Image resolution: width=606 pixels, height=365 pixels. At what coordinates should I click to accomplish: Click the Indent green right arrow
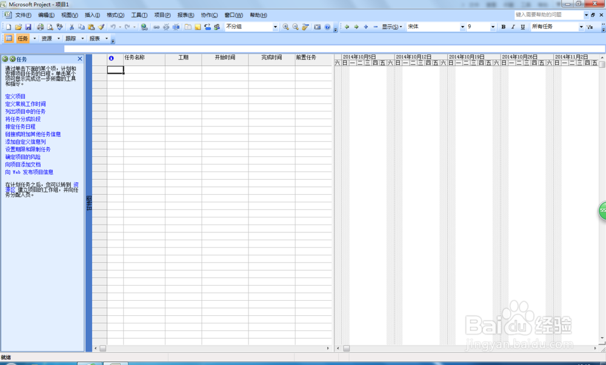coord(356,27)
